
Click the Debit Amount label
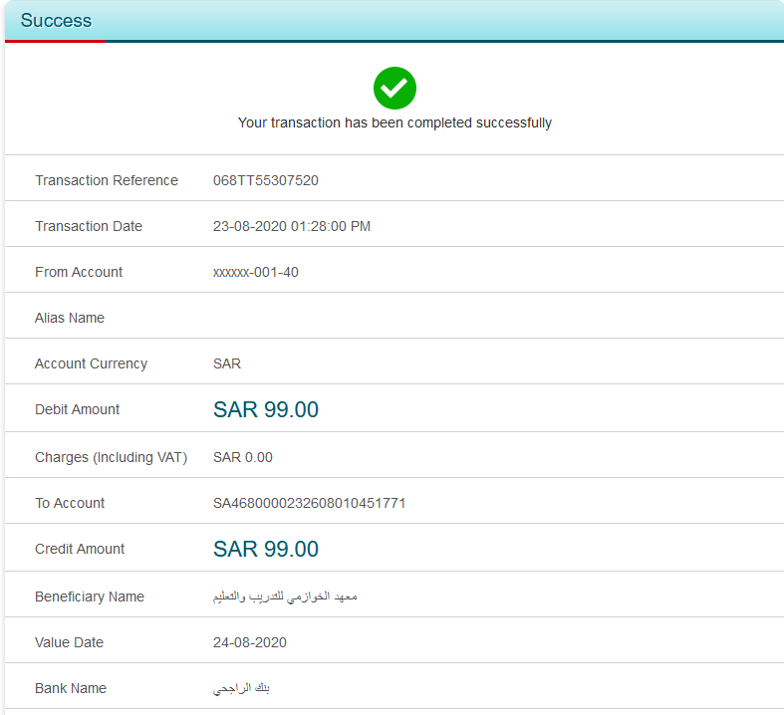coord(77,409)
